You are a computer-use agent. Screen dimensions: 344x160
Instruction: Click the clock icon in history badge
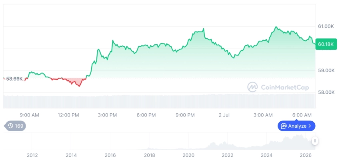(x=10, y=126)
